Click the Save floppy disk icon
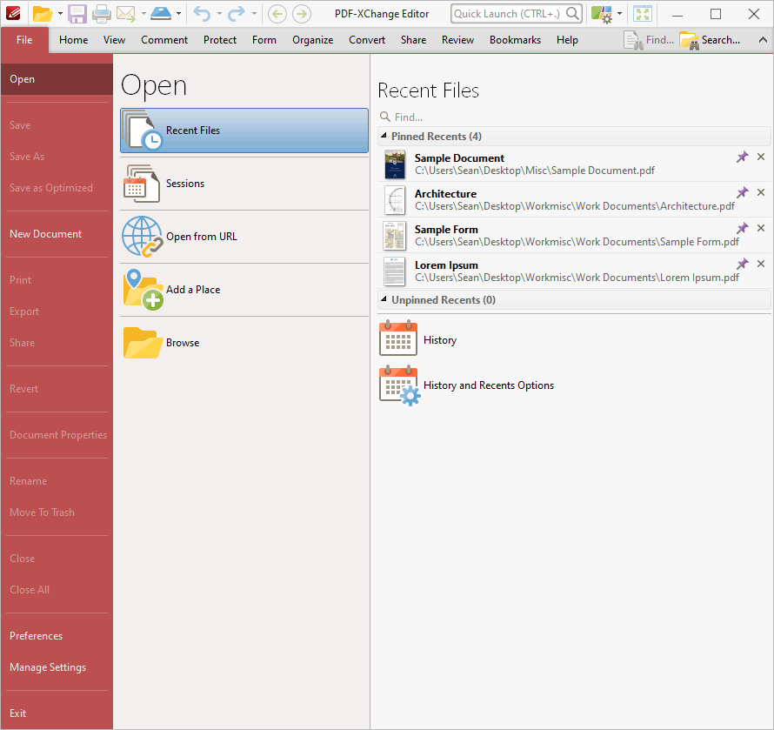Image resolution: width=774 pixels, height=730 pixels. (77, 14)
